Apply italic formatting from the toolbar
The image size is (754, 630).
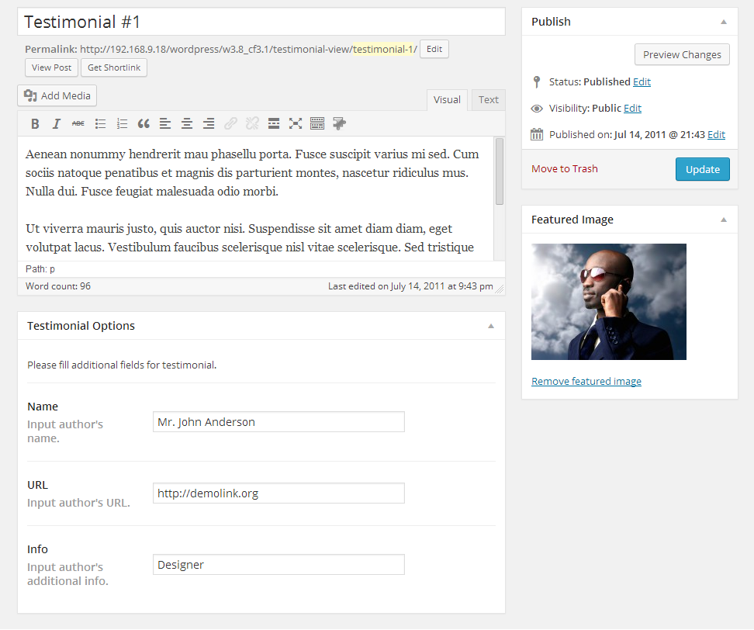click(57, 123)
